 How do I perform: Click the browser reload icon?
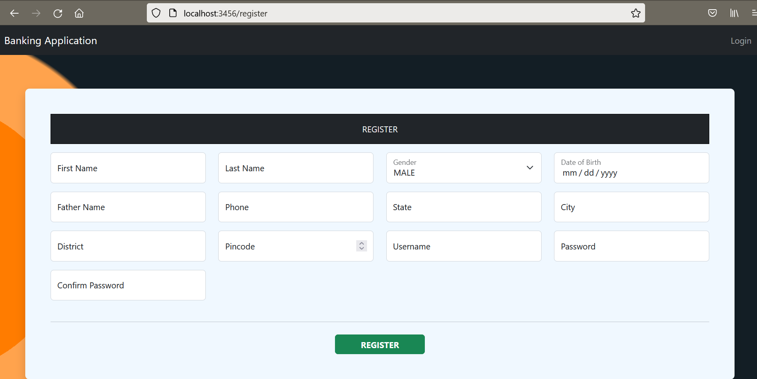tap(57, 13)
